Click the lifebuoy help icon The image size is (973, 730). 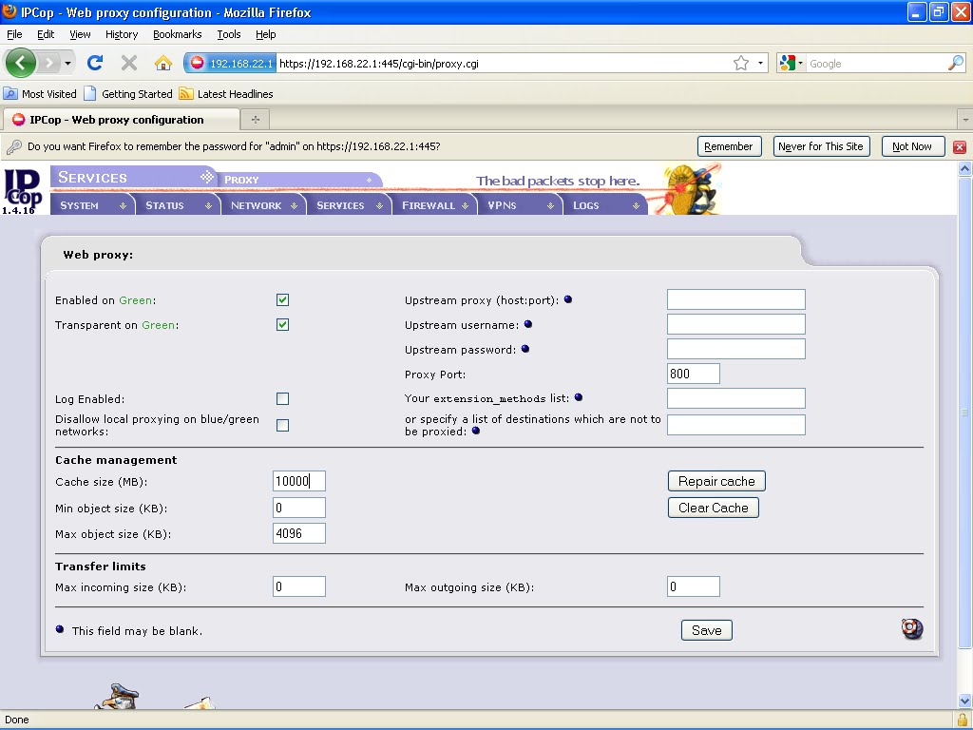912,629
